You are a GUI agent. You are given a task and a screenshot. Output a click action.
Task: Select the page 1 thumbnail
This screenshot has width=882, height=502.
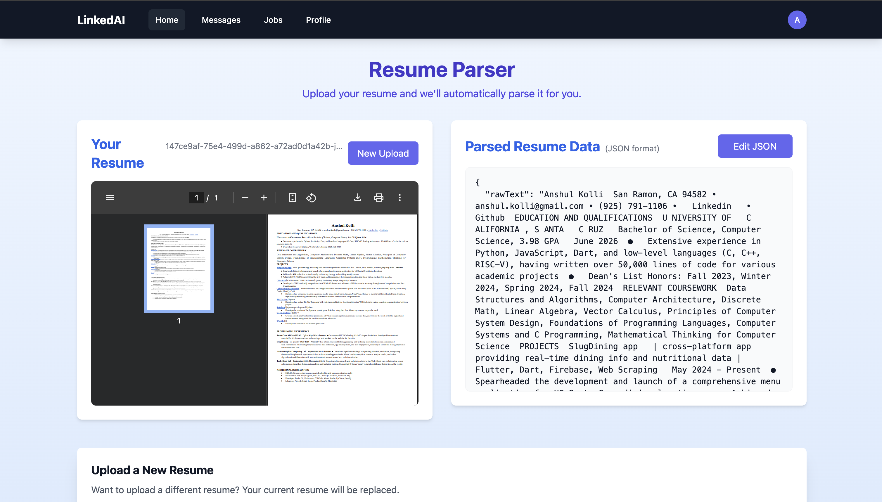click(179, 269)
